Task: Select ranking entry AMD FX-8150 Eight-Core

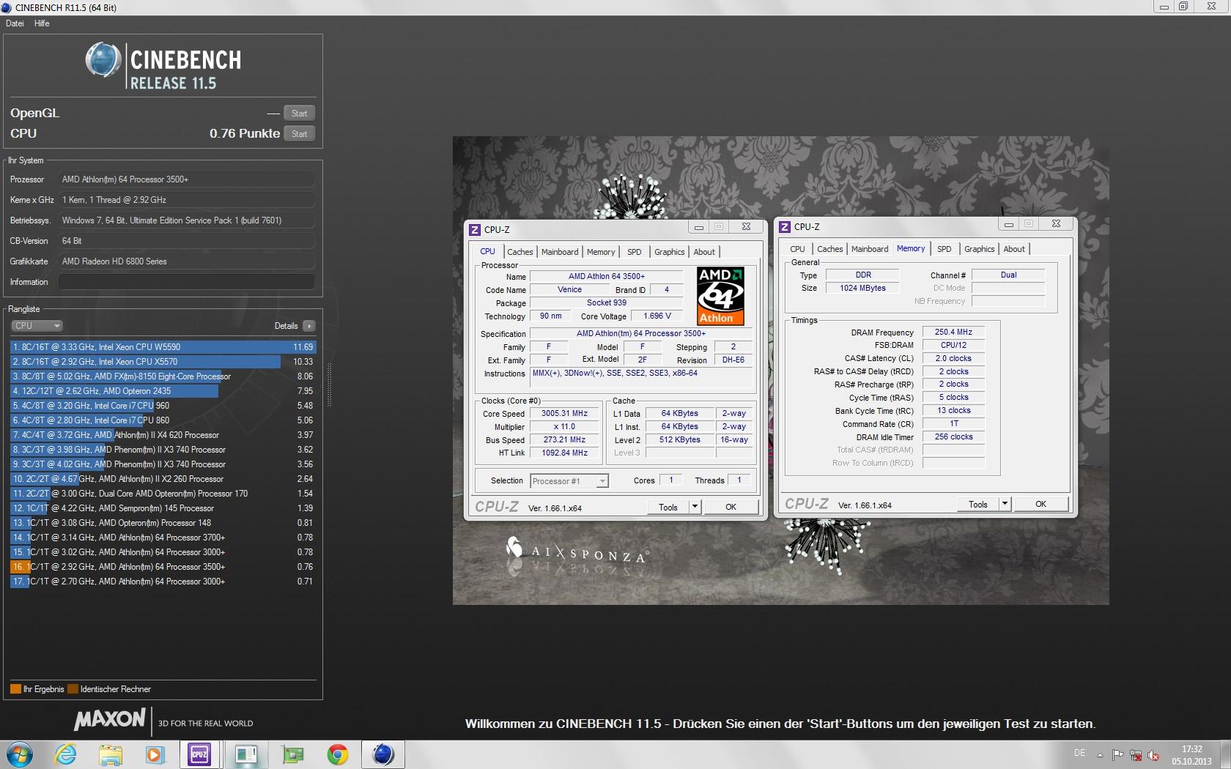Action: (x=163, y=376)
